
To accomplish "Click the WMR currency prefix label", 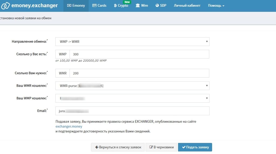I will tap(63, 73).
